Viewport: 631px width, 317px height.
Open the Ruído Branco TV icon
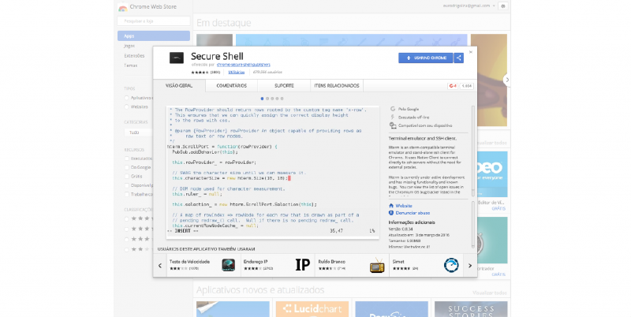pos(377,265)
